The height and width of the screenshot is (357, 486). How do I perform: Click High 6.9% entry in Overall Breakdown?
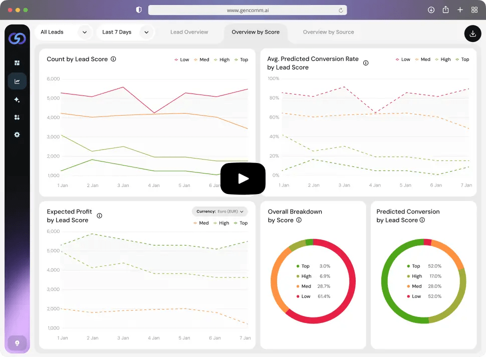(313, 276)
